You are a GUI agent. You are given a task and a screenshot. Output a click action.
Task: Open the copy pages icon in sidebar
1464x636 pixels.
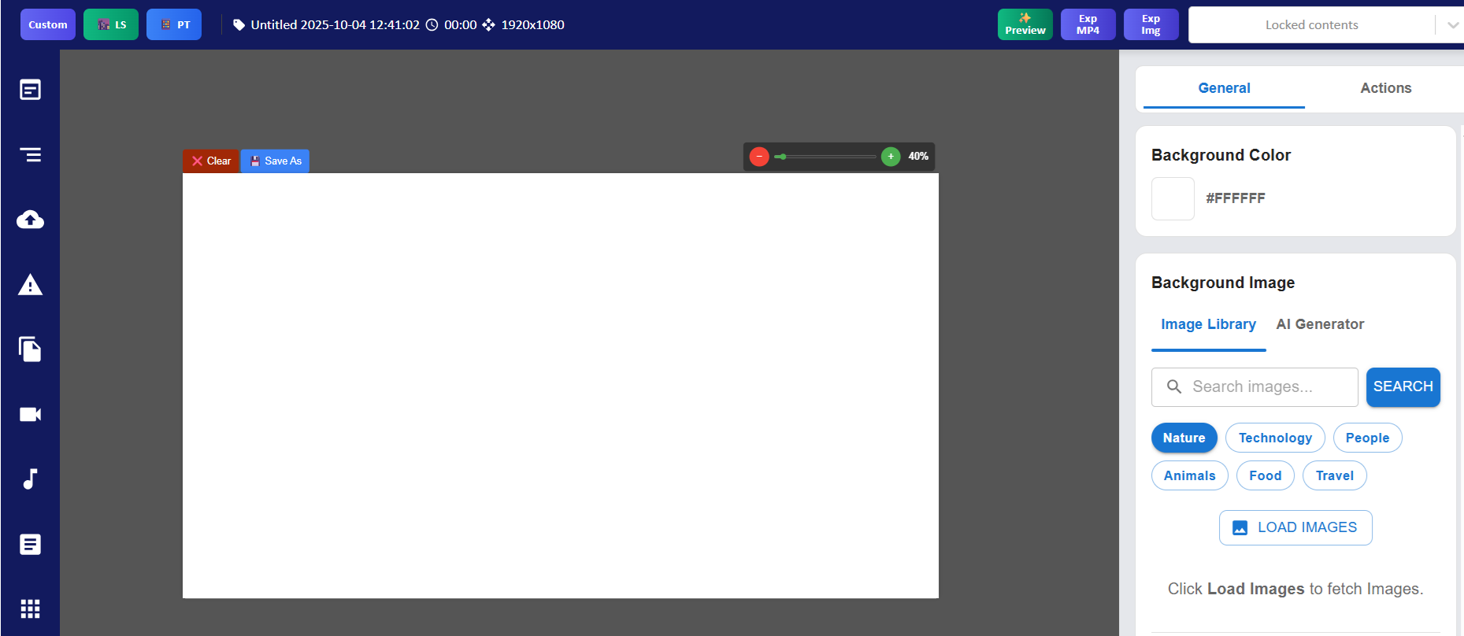(30, 349)
